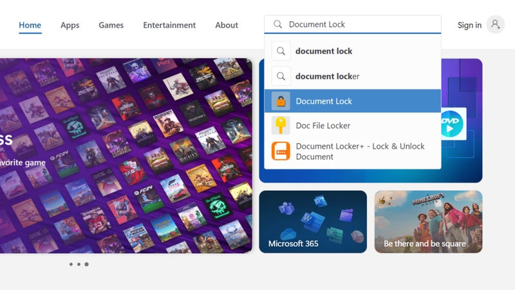The width and height of the screenshot is (515, 290).
Task: Click the orange padlock Document Lock icon
Action: 281,101
